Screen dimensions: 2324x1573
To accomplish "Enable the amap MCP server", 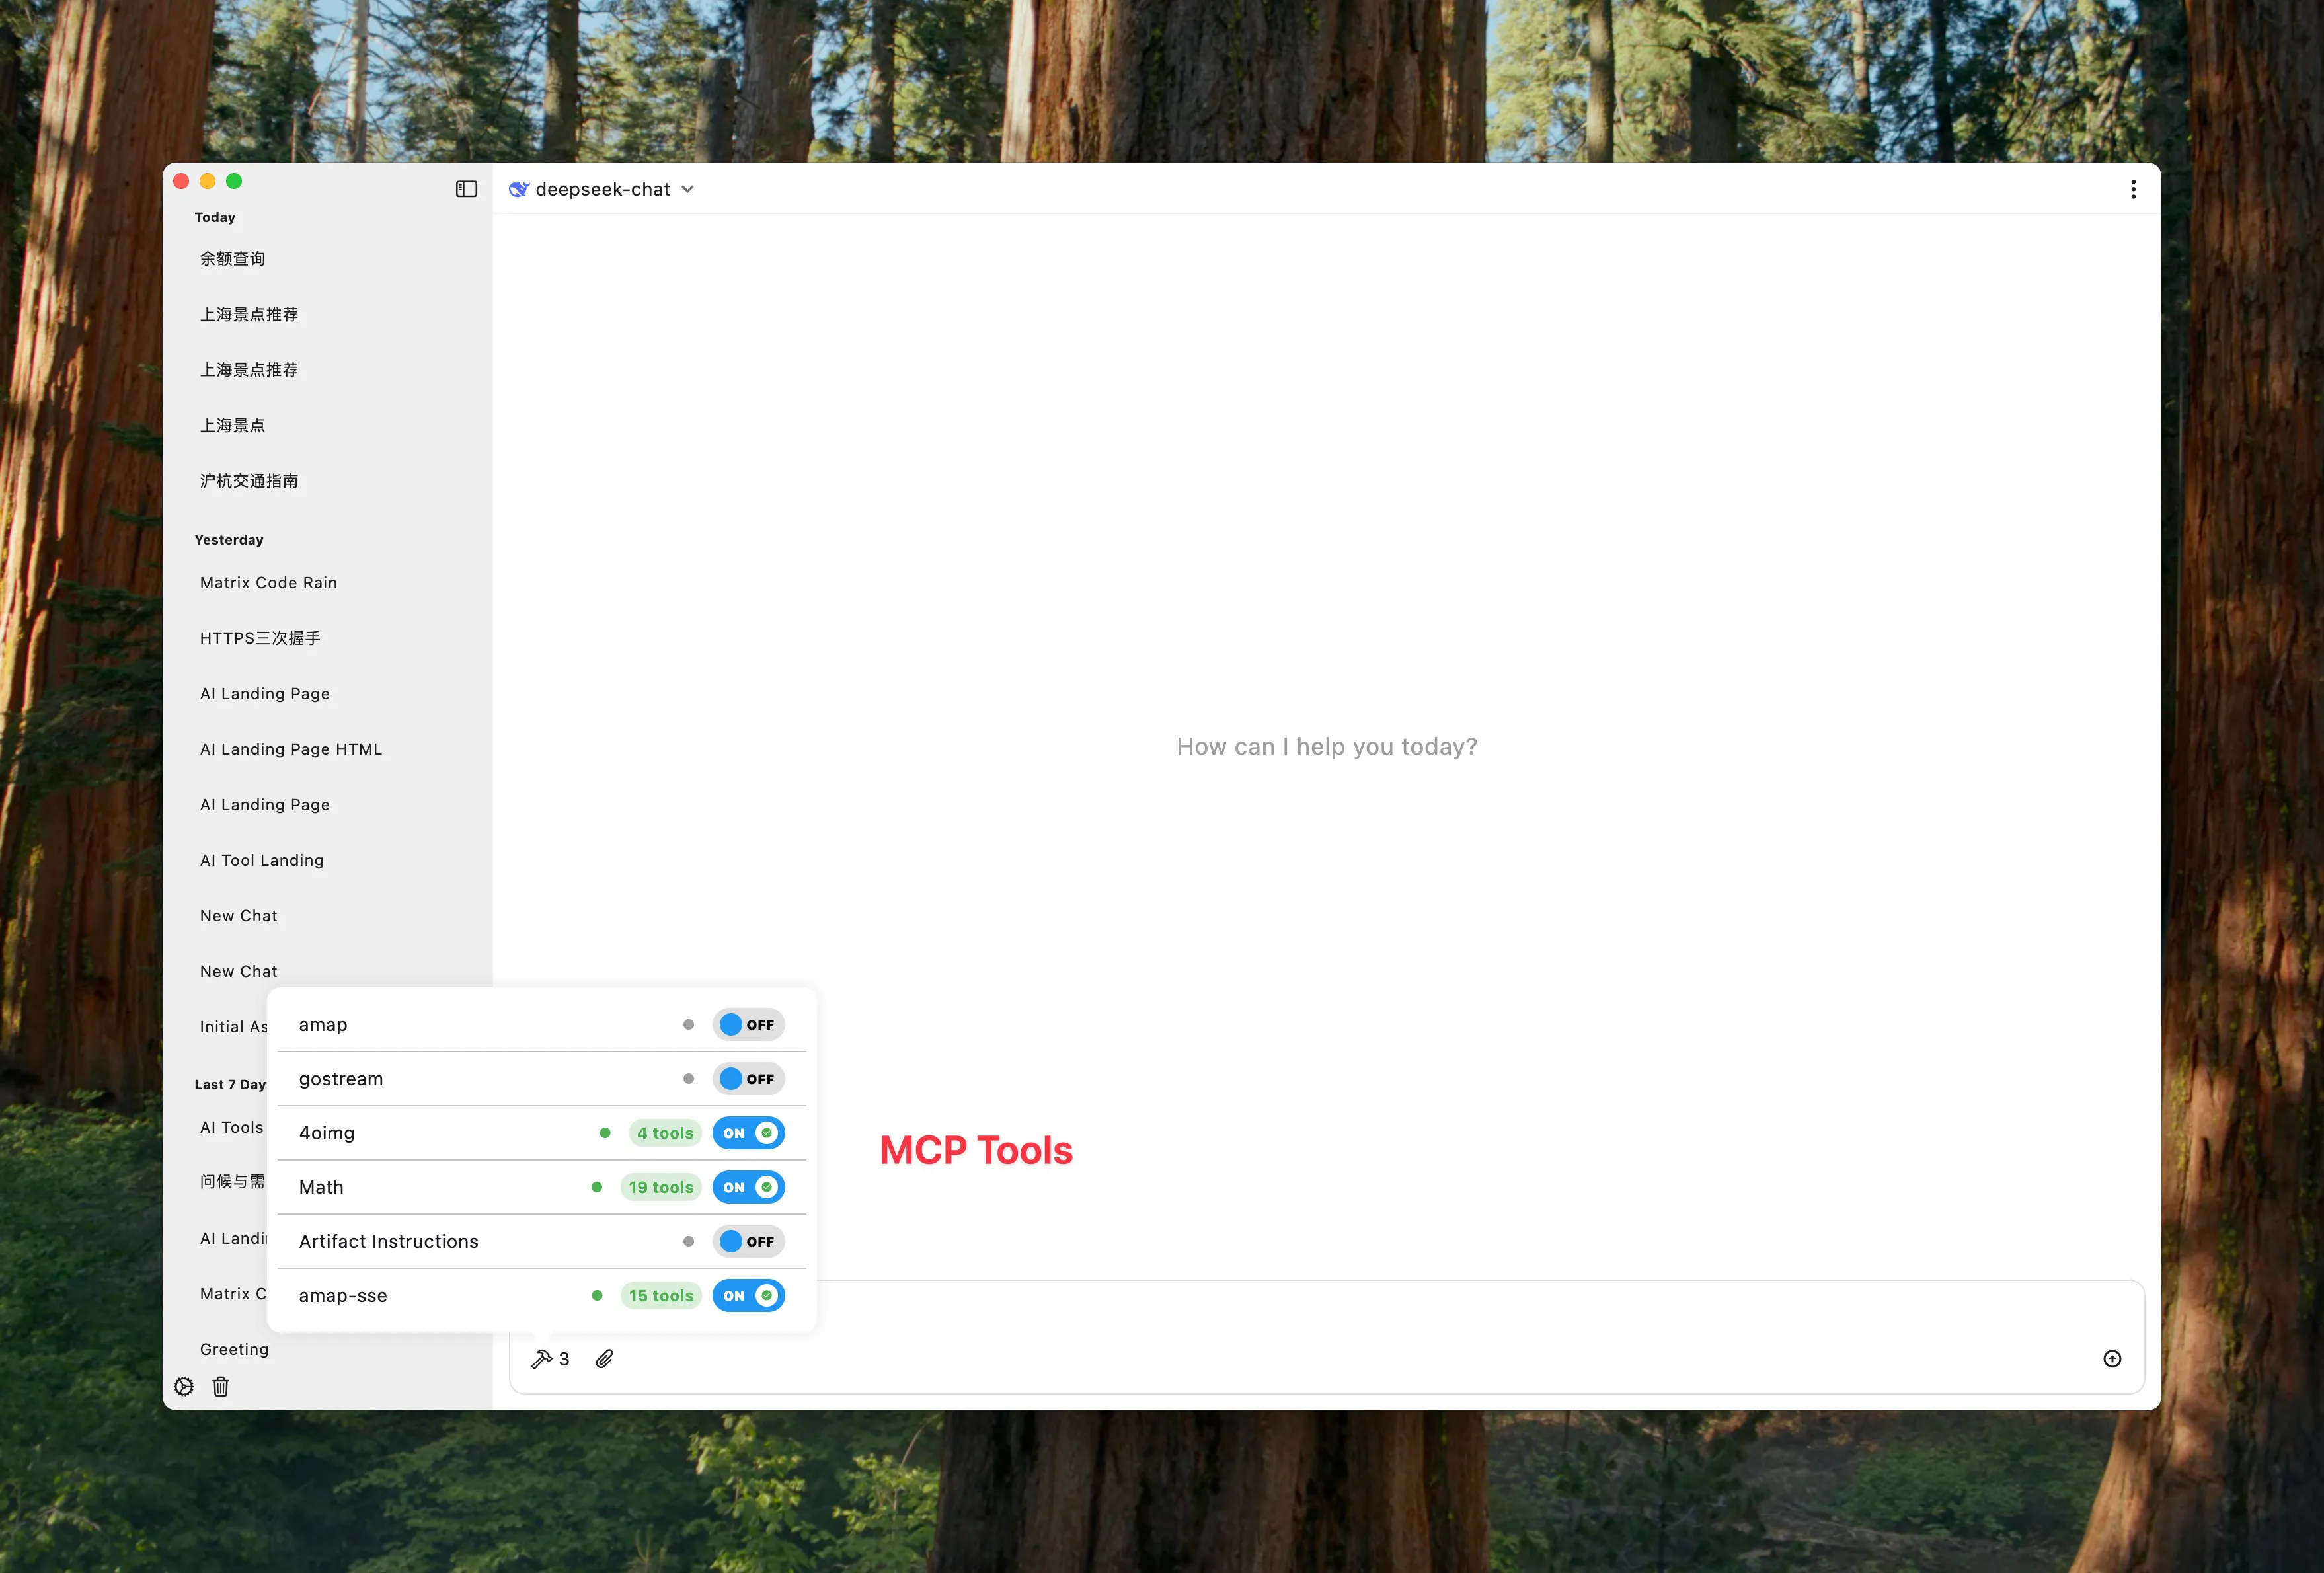I will click(x=748, y=1024).
